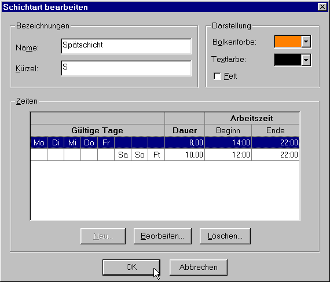Click the 12:00 Beginn cell
The height and width of the screenshot is (282, 330).
pos(228,155)
